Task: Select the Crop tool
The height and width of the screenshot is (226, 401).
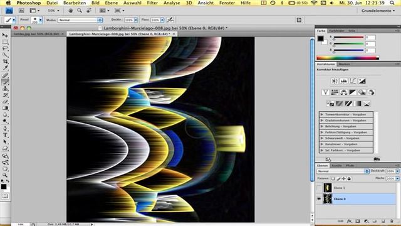Action: point(5,62)
